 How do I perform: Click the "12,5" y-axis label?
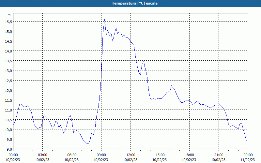(x=9, y=81)
